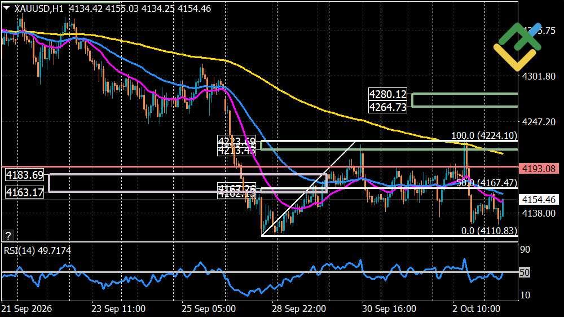Click the 4301.80 price axis value
The width and height of the screenshot is (564, 317).
(539, 76)
